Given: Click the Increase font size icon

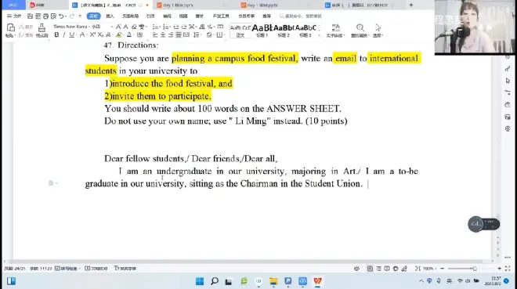Looking at the screenshot, I should pyautogui.click(x=118, y=27).
